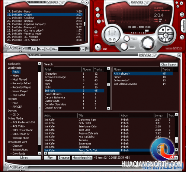Select album Bez Udania Dovodu

(143, 84)
